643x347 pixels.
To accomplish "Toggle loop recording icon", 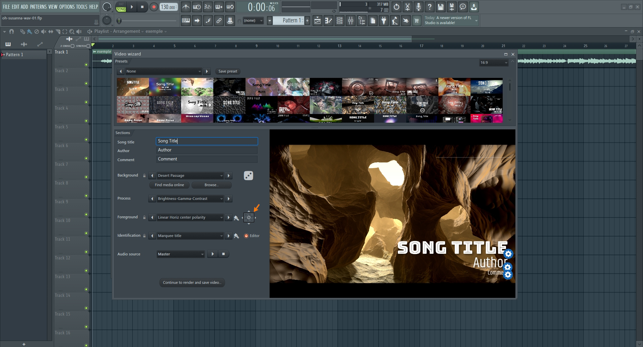I will click(x=230, y=7).
